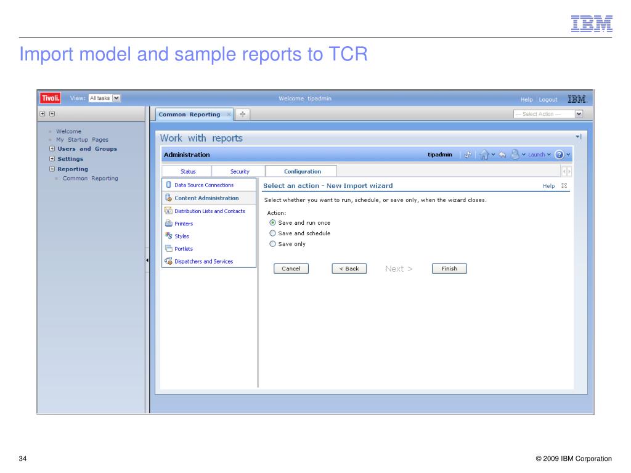Click the Help link in top header
The width and height of the screenshot is (631, 473).
526,99
